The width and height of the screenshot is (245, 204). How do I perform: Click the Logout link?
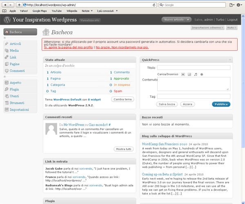point(232,20)
